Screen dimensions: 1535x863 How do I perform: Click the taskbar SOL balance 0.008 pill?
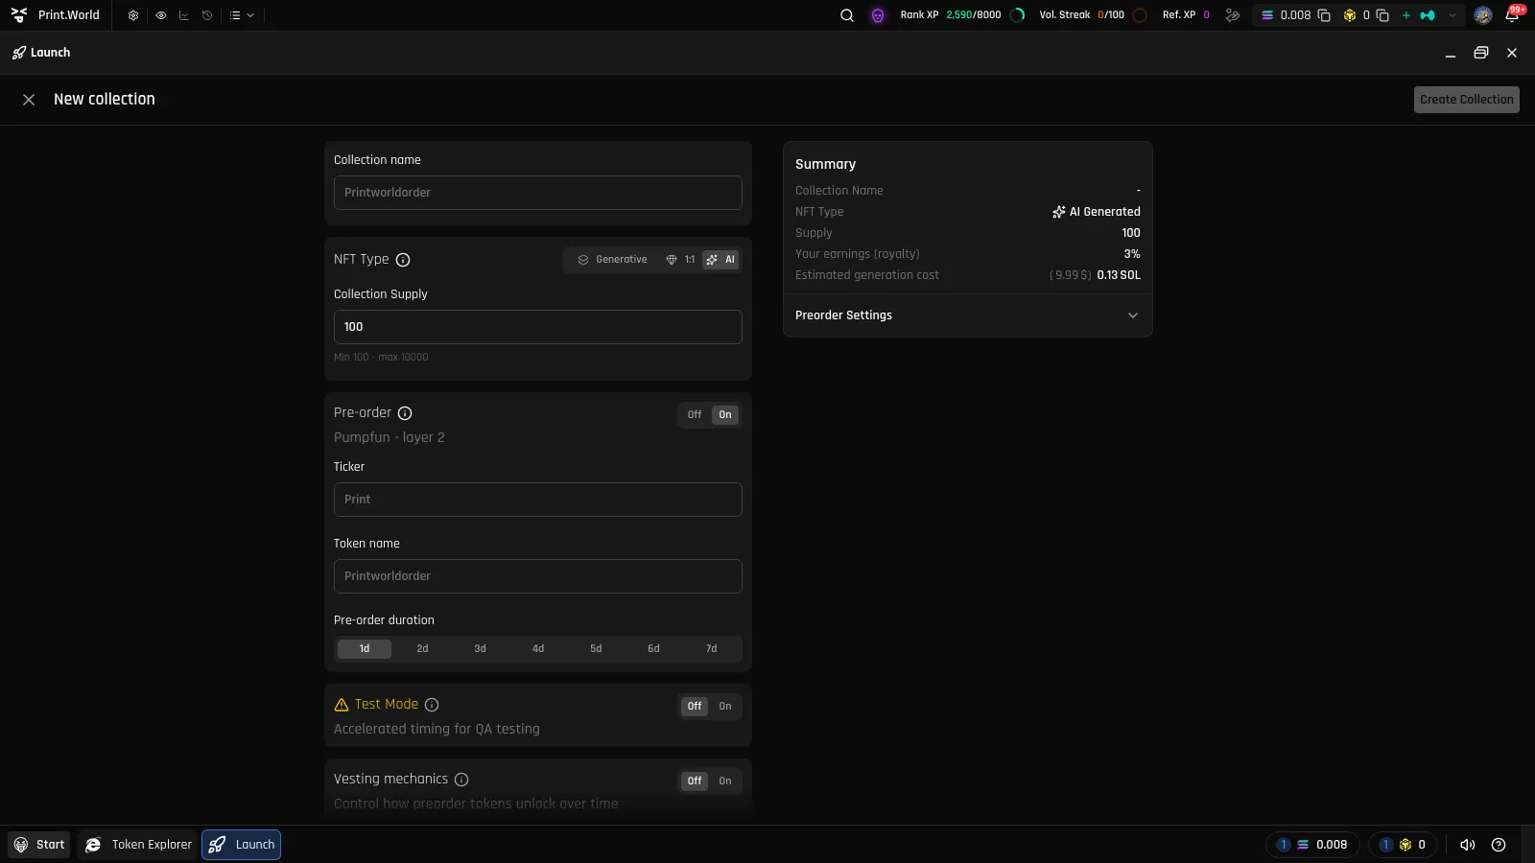(x=1312, y=845)
